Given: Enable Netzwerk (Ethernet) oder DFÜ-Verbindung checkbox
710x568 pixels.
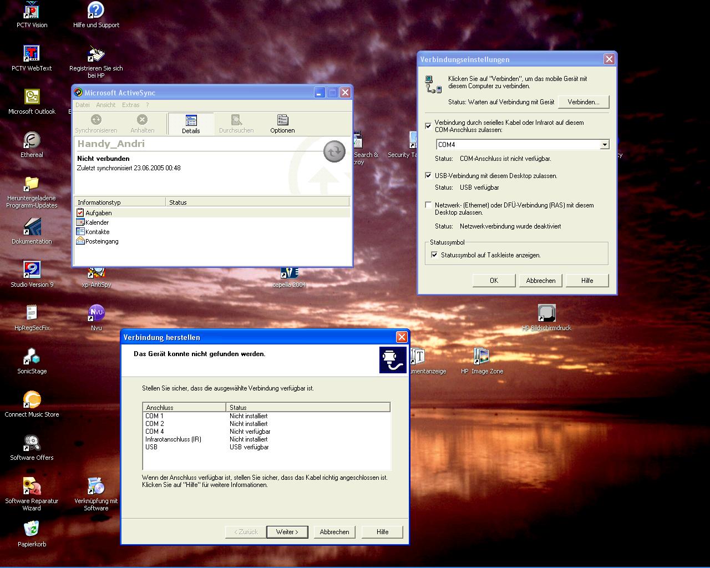Looking at the screenshot, I should (428, 205).
